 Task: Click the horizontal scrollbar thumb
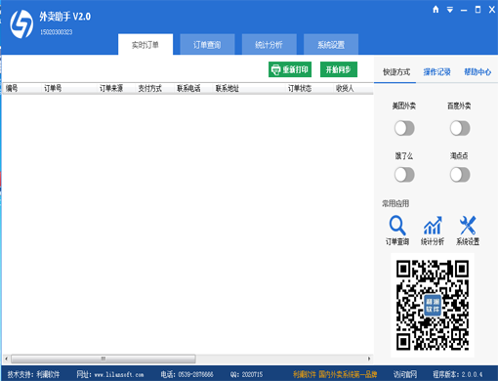point(104,359)
